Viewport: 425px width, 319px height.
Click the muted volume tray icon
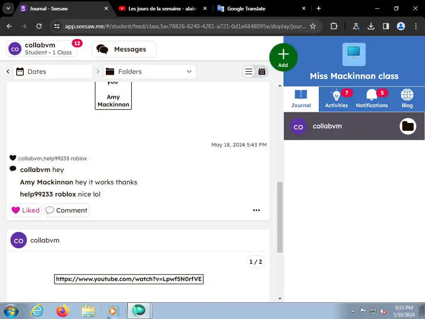pos(383,311)
